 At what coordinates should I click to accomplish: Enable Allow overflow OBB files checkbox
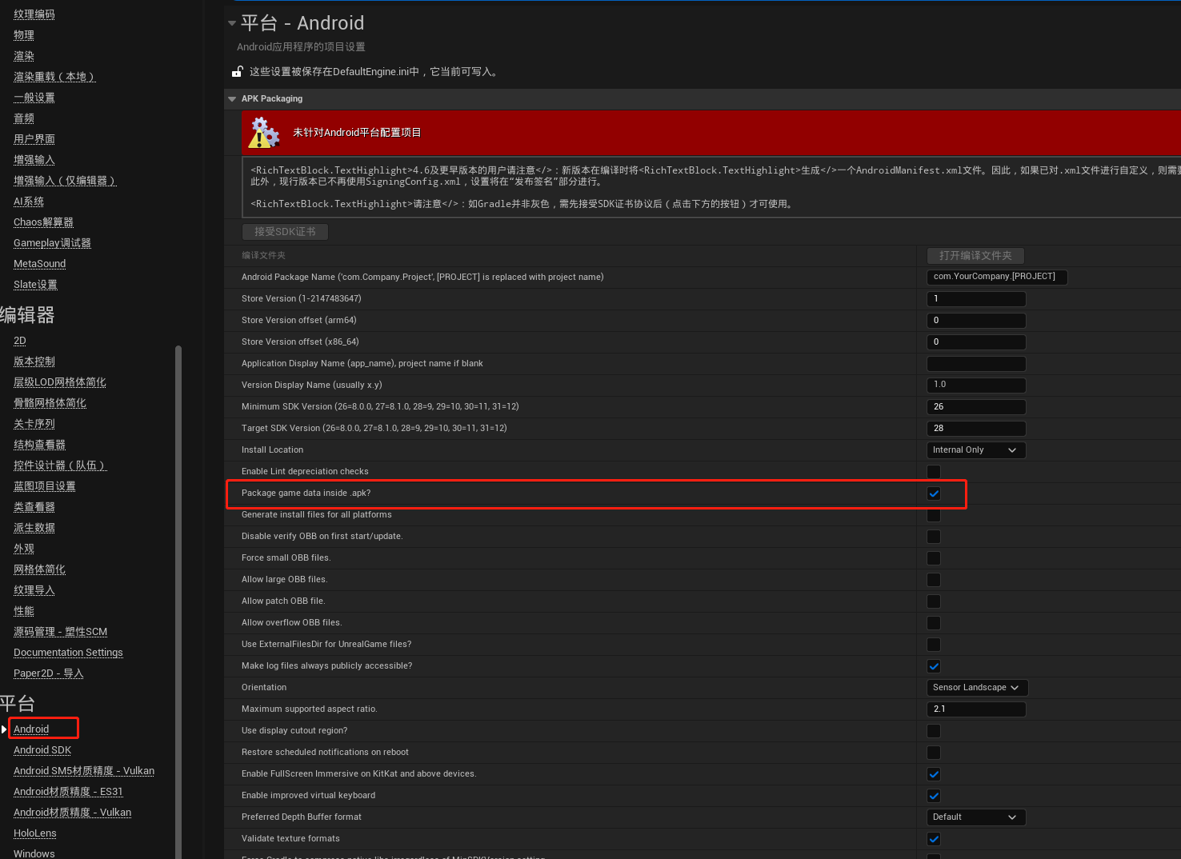934,623
